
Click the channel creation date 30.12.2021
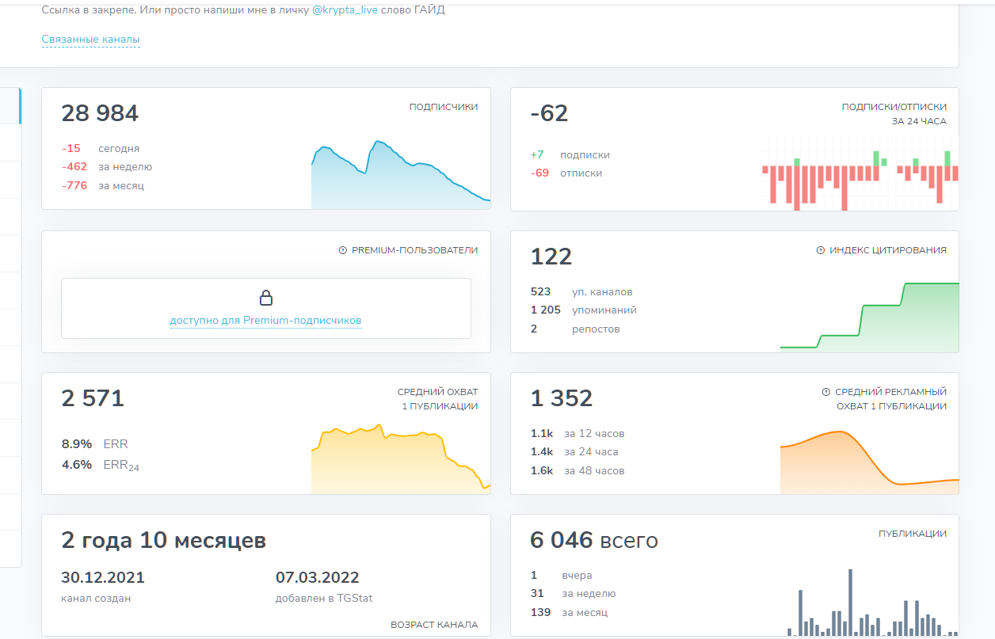(x=103, y=578)
